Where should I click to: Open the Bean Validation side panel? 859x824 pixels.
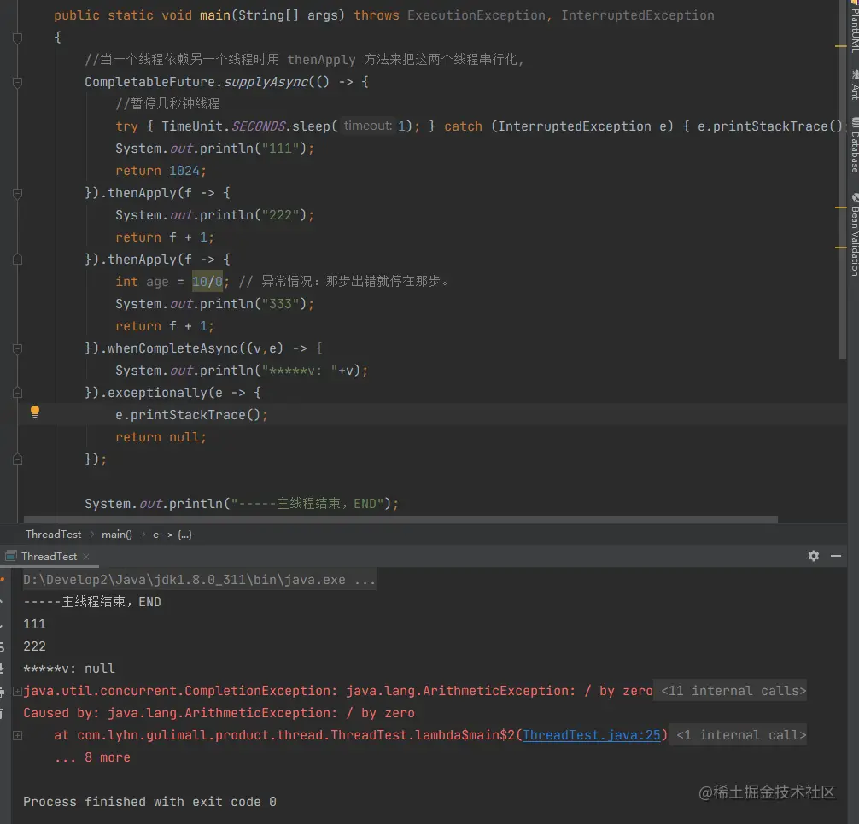click(854, 235)
